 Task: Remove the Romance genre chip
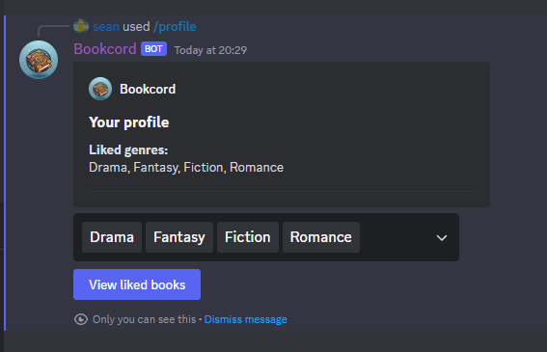(321, 237)
